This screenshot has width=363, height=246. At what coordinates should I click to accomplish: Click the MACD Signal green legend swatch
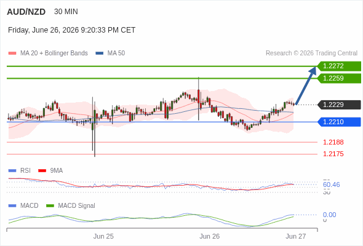[x=50, y=206]
